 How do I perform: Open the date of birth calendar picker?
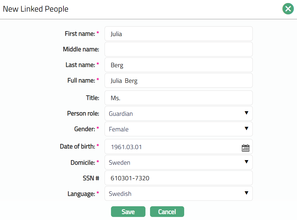click(245, 148)
